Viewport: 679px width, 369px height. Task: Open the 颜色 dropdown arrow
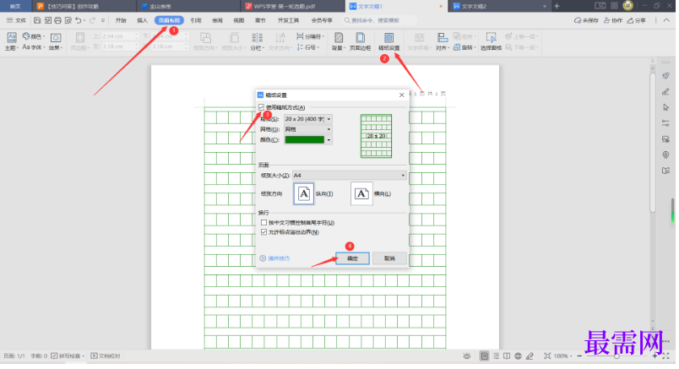329,139
